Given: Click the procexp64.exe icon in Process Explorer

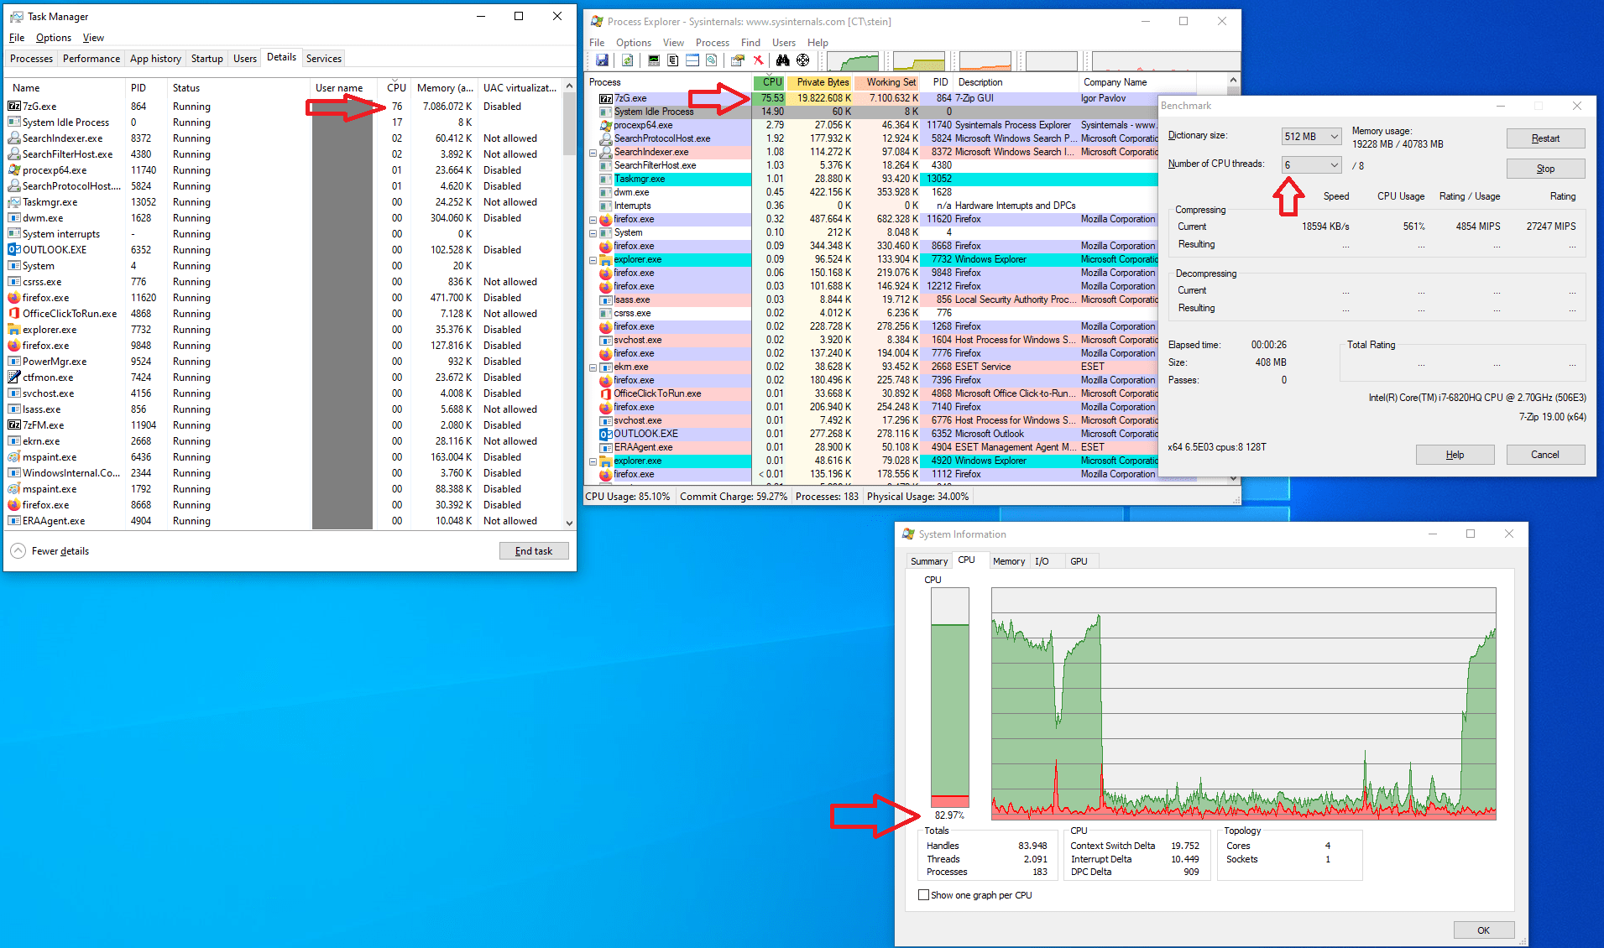Looking at the screenshot, I should point(606,125).
